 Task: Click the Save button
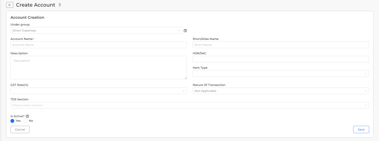pyautogui.click(x=361, y=130)
